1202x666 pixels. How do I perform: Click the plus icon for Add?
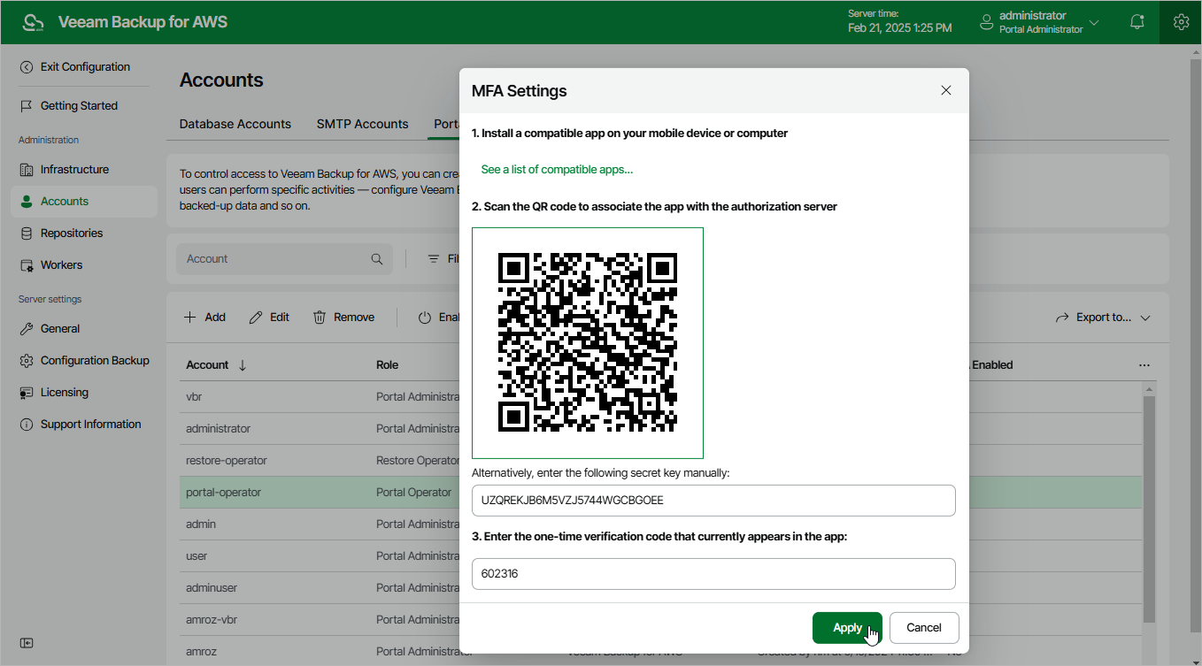189,318
